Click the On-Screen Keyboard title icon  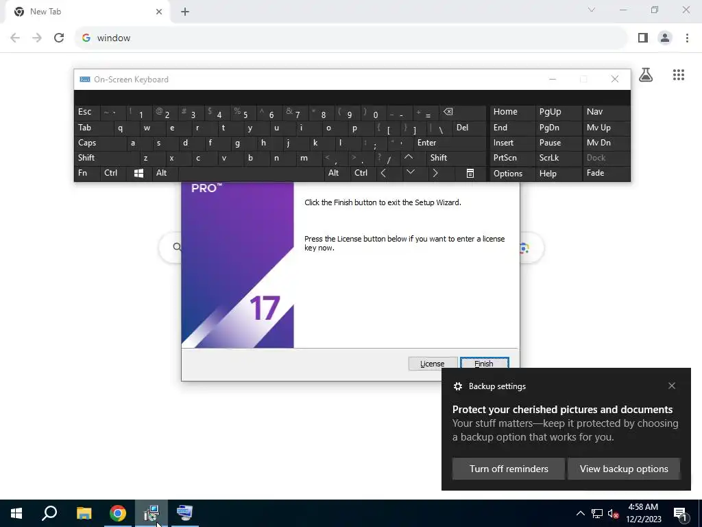[84, 80]
